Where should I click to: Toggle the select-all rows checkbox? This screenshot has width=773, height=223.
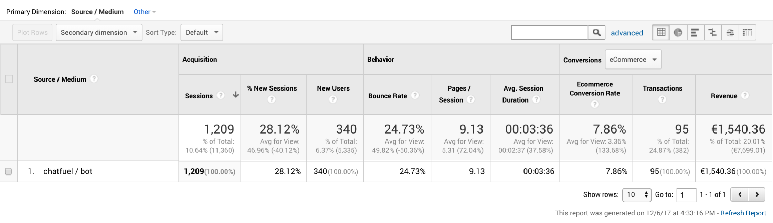tap(9, 79)
